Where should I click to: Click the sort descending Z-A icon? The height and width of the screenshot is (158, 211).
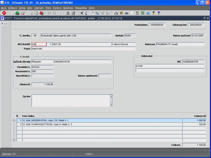pyautogui.click(x=55, y=13)
